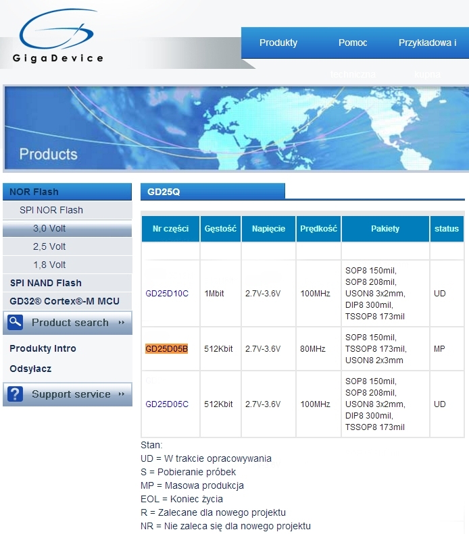Click the GigaDevice logo
Screen dimensions: 469x534
(x=57, y=36)
